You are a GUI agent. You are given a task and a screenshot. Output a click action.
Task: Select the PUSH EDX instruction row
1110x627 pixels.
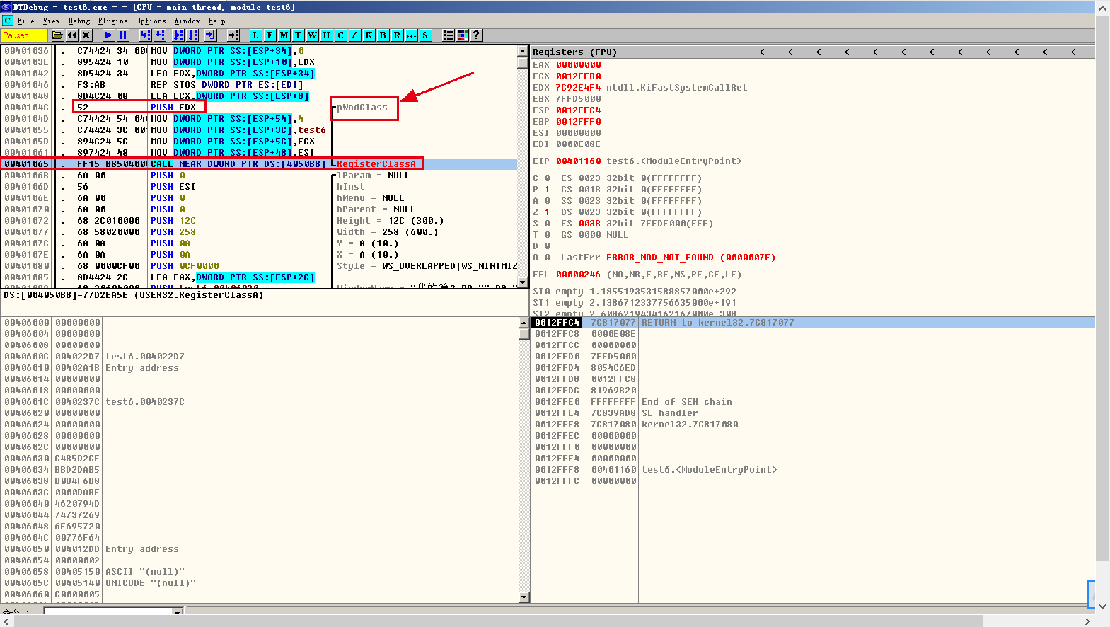259,108
